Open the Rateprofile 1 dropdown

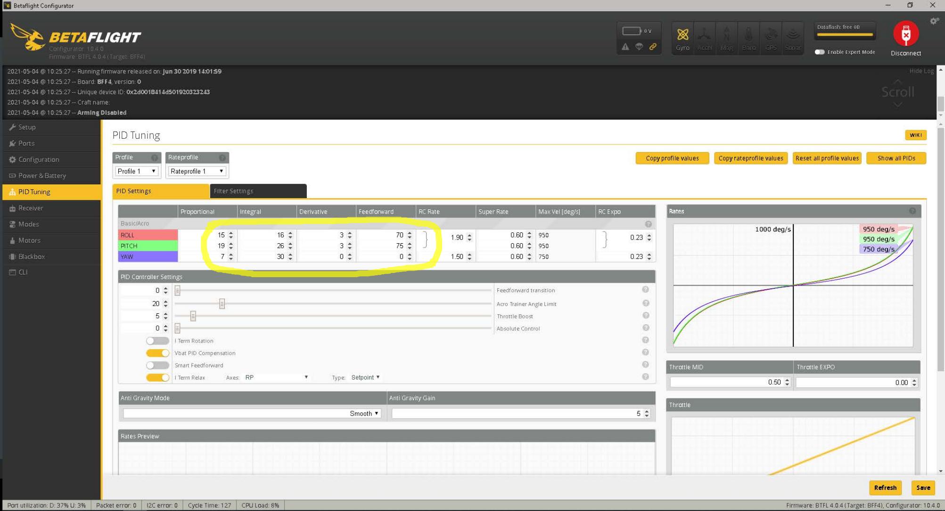pyautogui.click(x=197, y=171)
